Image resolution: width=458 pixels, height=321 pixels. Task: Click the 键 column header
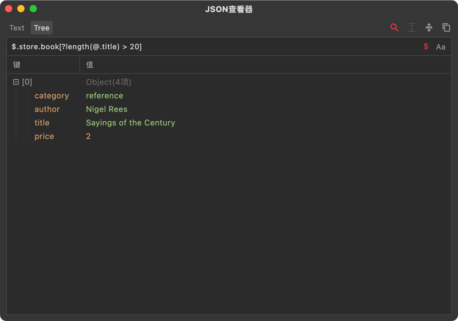point(17,65)
